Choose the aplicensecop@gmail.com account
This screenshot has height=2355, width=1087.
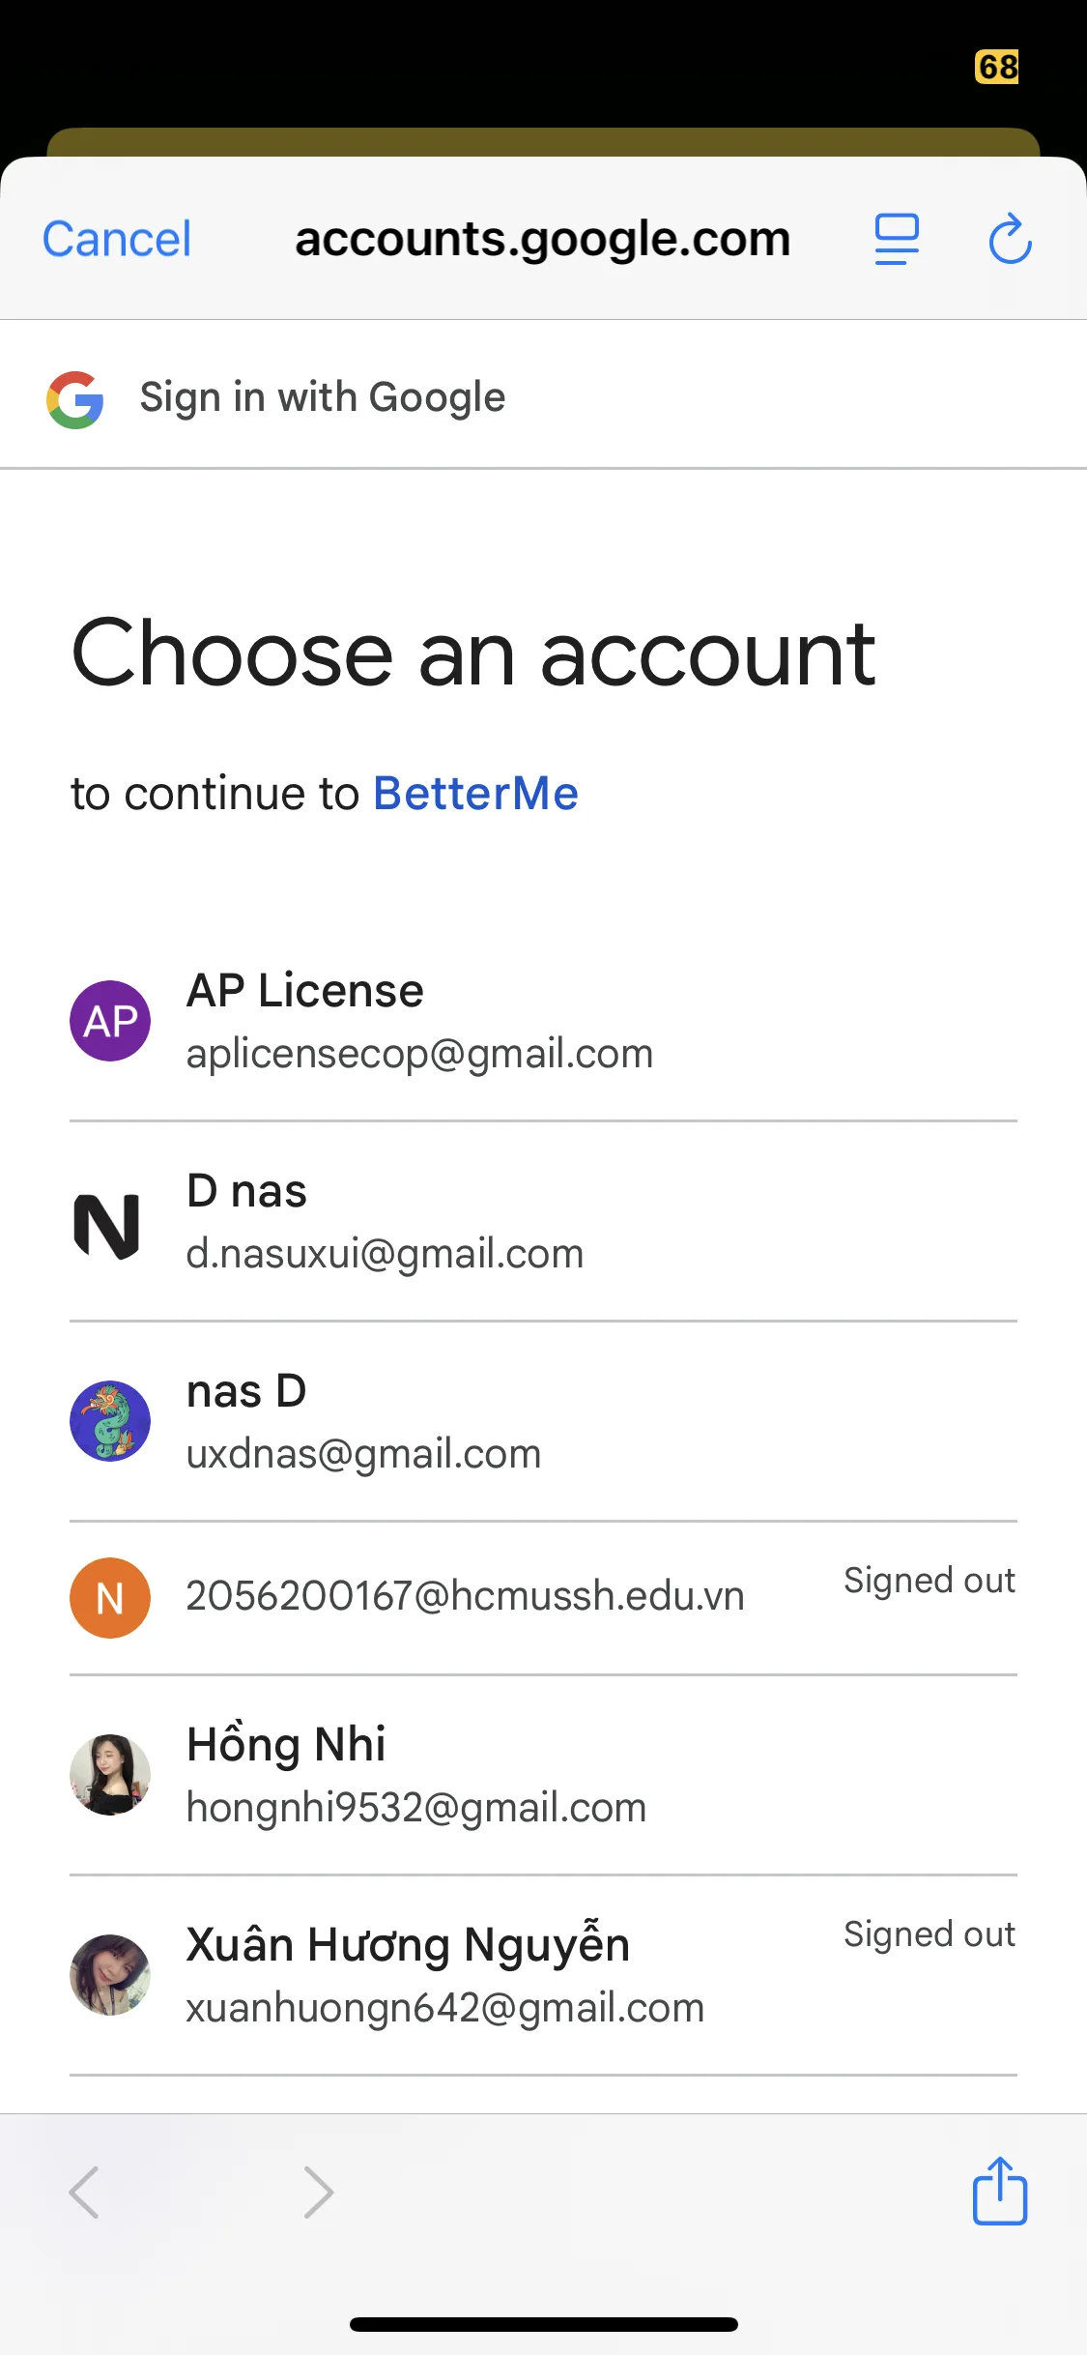point(419,1054)
